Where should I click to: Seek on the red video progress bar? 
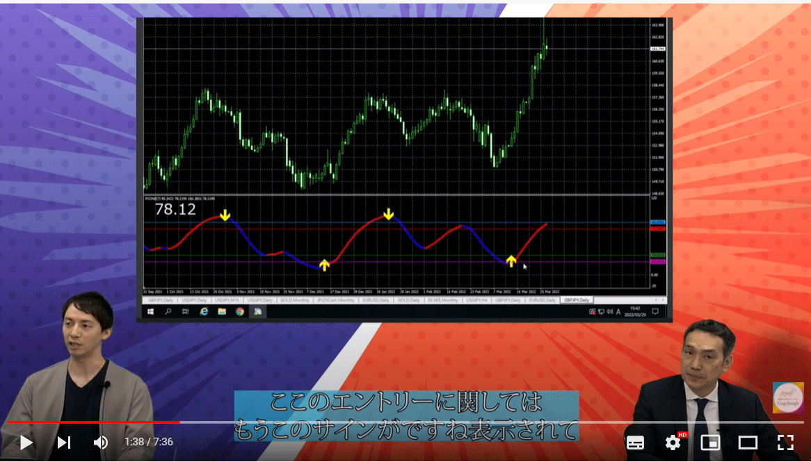pyautogui.click(x=94, y=422)
